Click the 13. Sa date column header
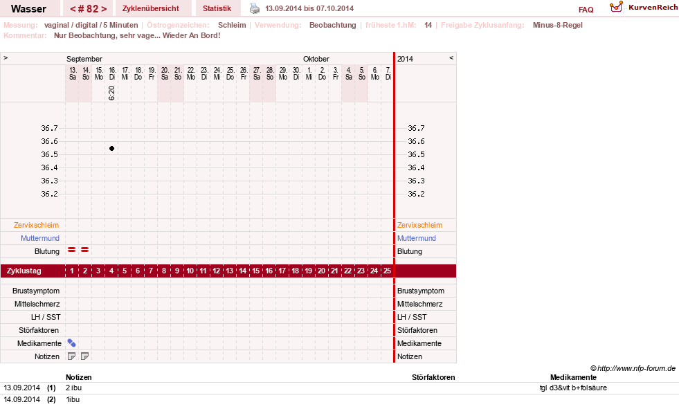 (x=73, y=73)
